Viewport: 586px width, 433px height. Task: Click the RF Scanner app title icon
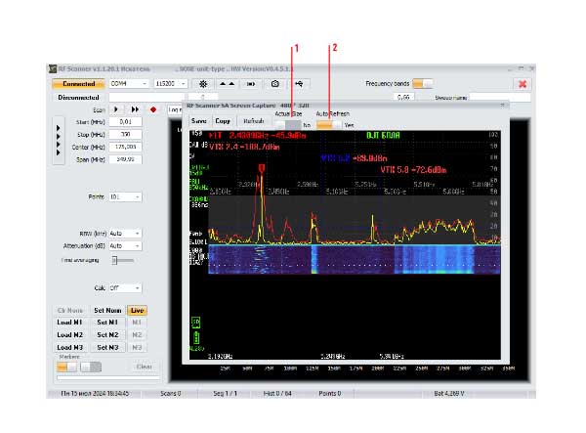pos(53,68)
